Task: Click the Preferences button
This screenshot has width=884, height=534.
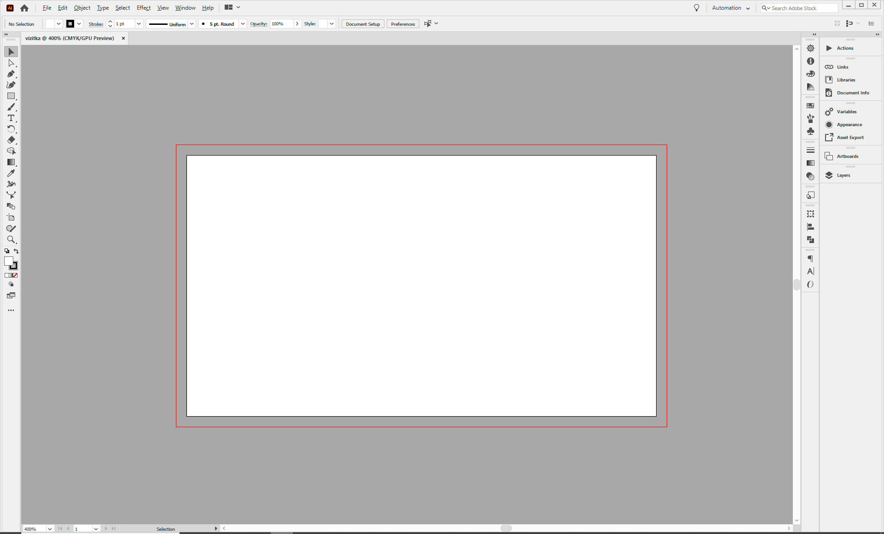Action: 403,24
